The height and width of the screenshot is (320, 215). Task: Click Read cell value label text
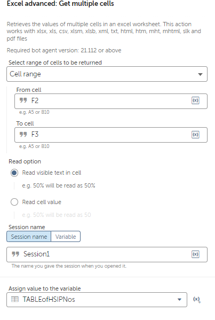pyautogui.click(x=42, y=202)
